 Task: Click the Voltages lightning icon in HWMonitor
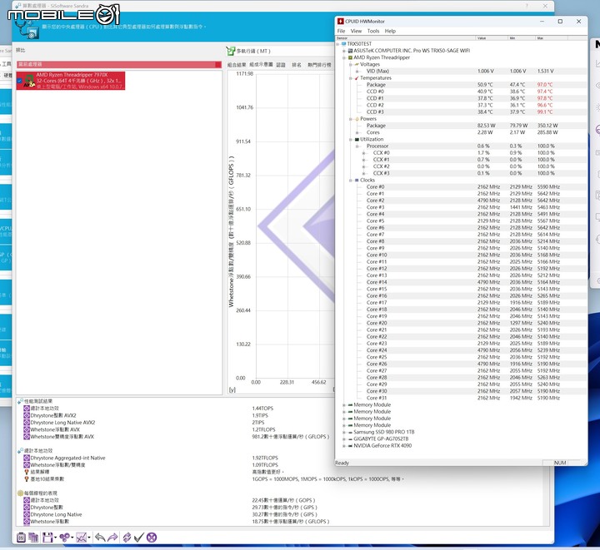click(x=357, y=64)
